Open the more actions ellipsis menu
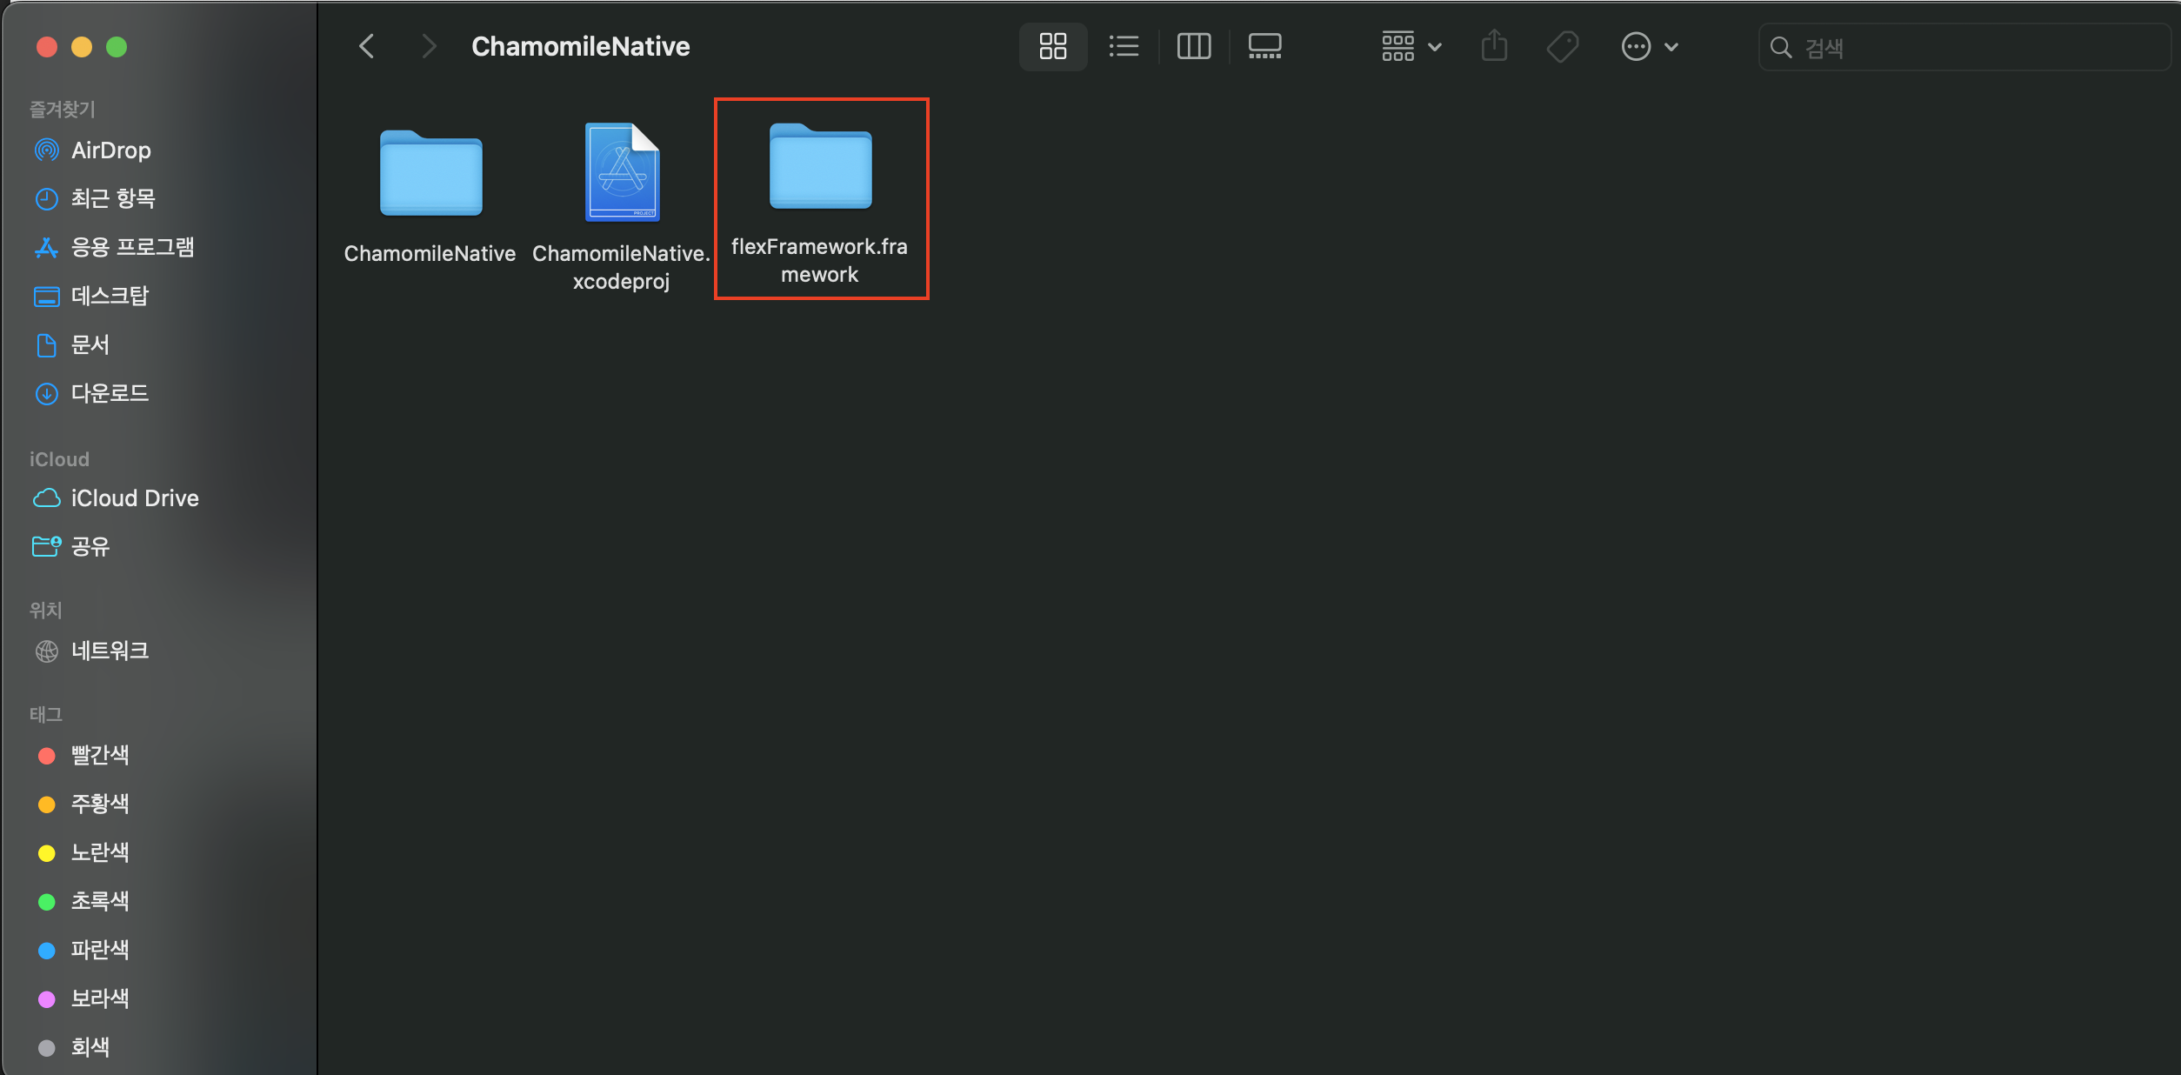 click(1648, 46)
